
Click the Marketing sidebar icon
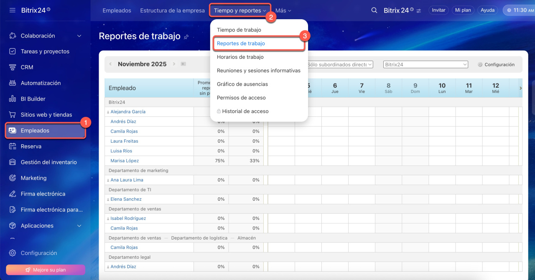[13, 178]
